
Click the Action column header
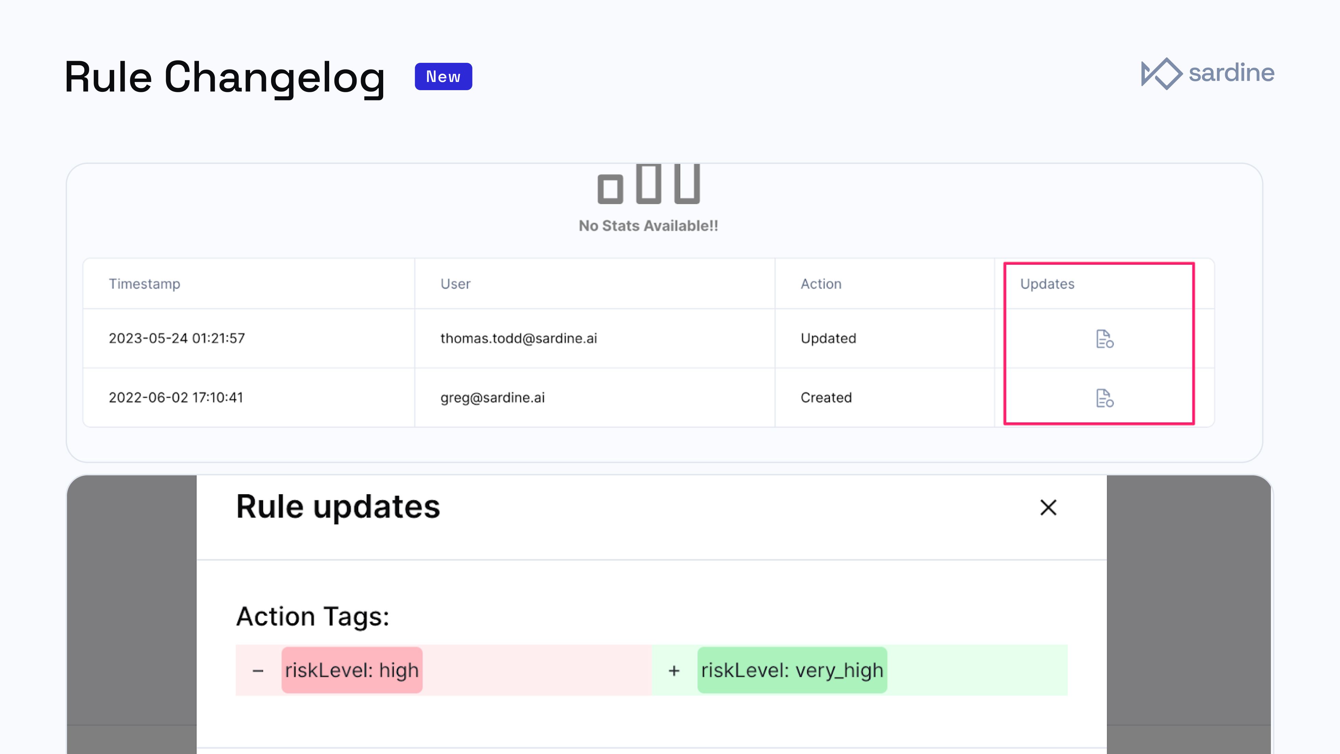tap(821, 284)
